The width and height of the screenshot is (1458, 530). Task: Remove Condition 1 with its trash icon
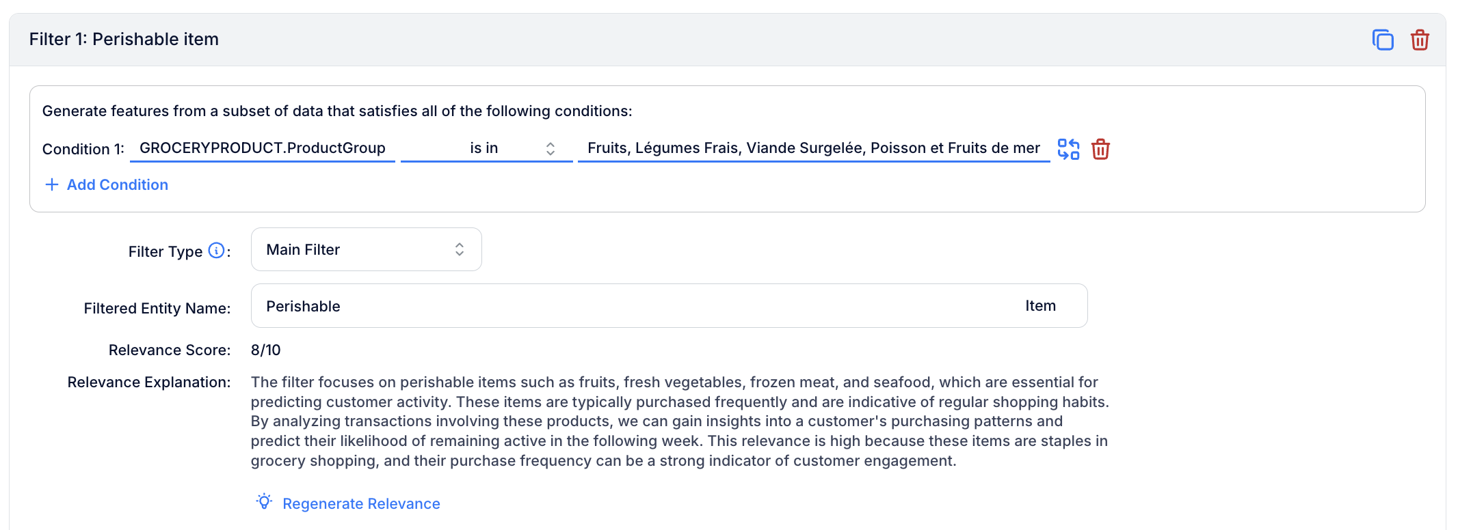(x=1100, y=149)
